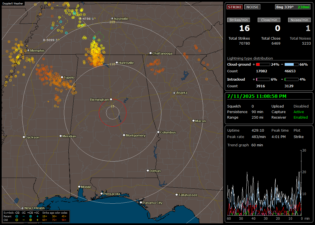315x225 pixels.
Task: Click the Chattanooga city marker dot
Action: pos(151,53)
